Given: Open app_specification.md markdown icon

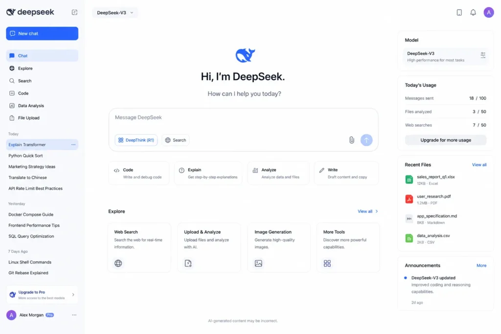Looking at the screenshot, I should 409,219.
